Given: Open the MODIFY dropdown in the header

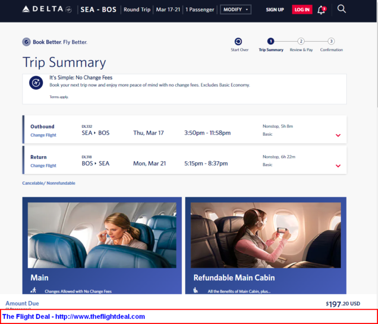Looking at the screenshot, I should (235, 10).
